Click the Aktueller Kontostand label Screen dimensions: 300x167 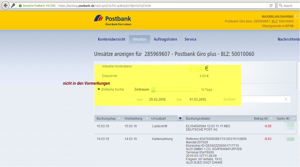click(x=117, y=66)
